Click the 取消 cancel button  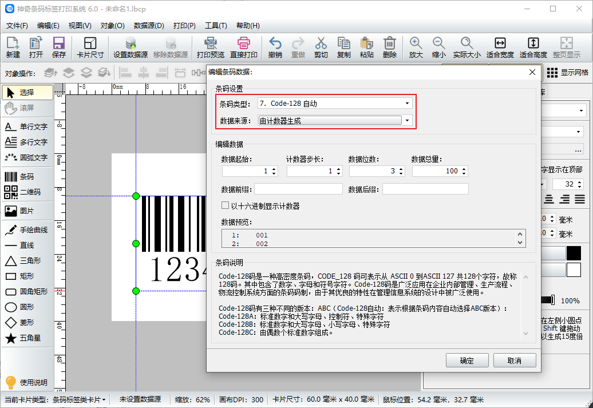(515, 361)
